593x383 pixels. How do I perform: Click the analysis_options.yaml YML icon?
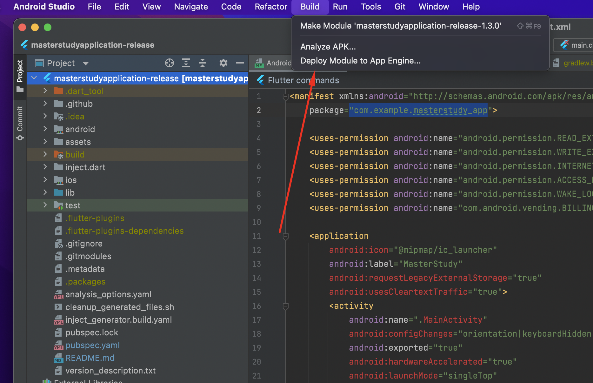pyautogui.click(x=58, y=294)
